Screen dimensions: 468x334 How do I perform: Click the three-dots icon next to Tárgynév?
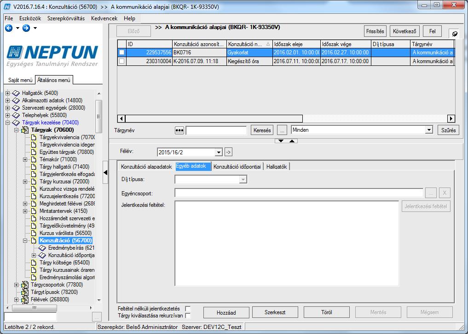179,130
